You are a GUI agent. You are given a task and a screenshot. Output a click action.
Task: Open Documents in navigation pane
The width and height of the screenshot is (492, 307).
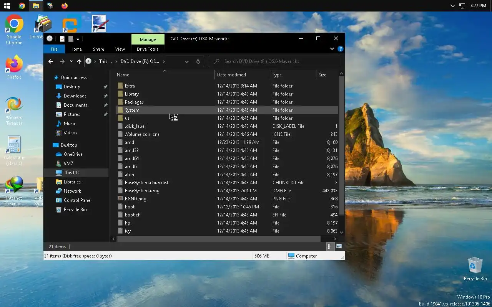(x=75, y=105)
